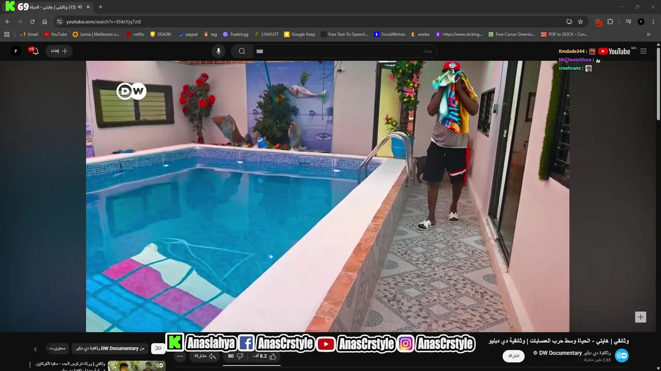This screenshot has height=371, width=661.
Task: Open the tag bookmark
Action: click(210, 35)
